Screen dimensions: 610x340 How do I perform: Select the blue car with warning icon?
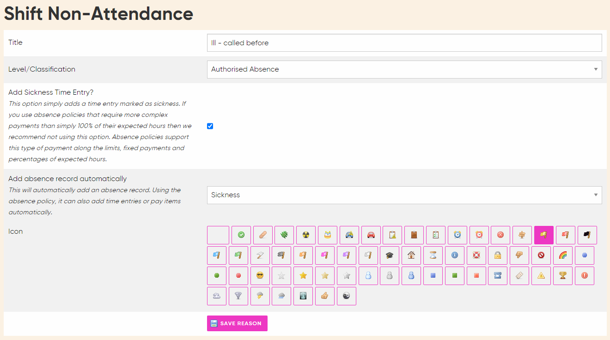point(349,235)
